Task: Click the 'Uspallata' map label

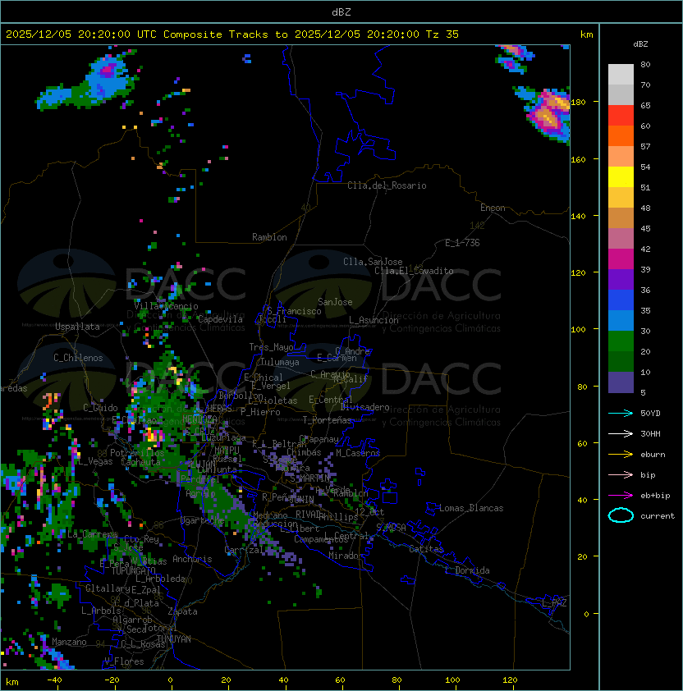Action: click(x=77, y=327)
